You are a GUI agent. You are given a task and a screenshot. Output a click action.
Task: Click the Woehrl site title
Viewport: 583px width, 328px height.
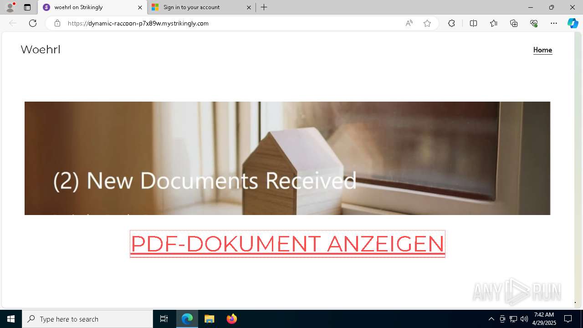[41, 50]
